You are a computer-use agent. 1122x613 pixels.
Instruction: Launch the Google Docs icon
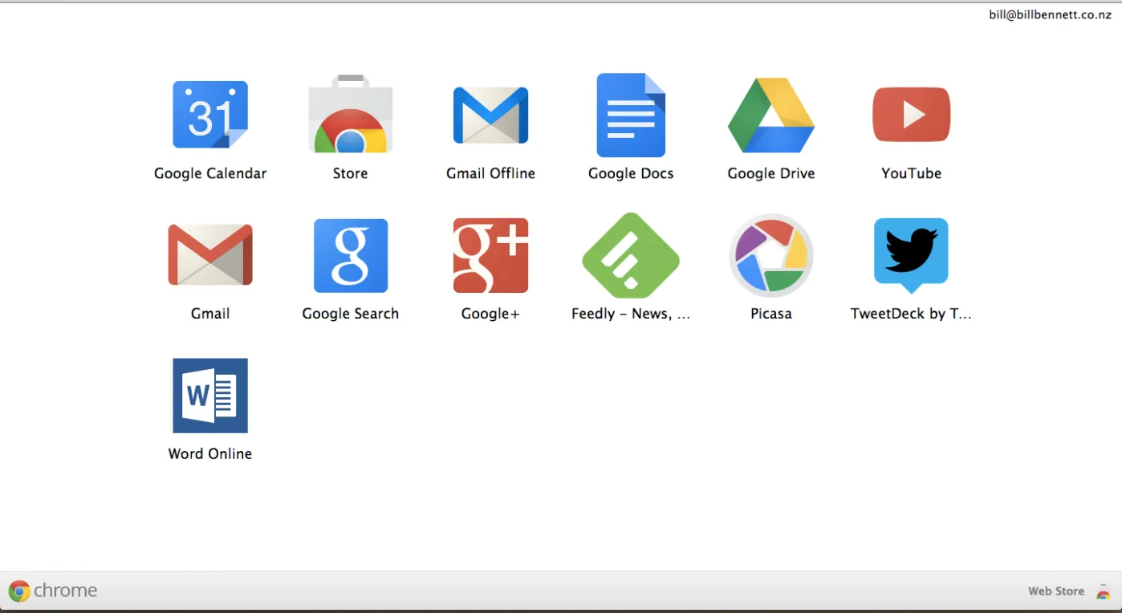[631, 115]
